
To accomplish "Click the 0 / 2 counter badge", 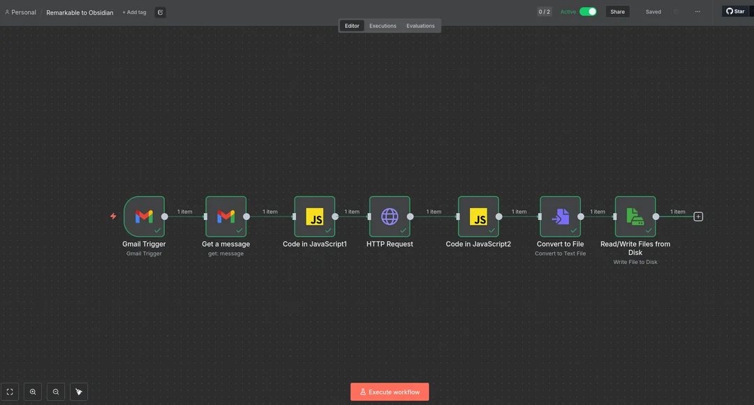I will [545, 12].
